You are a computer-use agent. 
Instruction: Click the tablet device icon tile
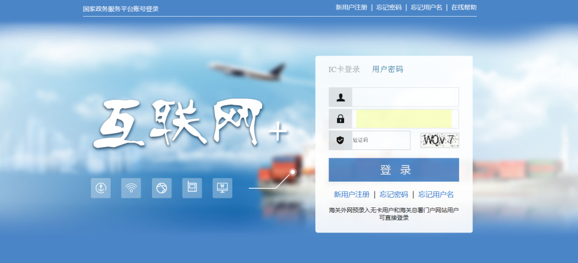(x=192, y=188)
